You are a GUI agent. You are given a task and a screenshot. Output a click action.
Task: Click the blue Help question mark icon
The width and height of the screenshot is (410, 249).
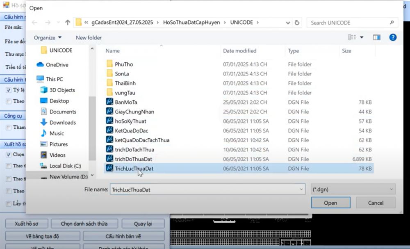pyautogui.click(x=392, y=37)
